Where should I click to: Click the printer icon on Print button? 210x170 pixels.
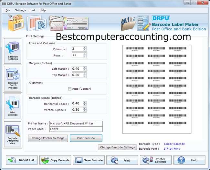pos(114,160)
